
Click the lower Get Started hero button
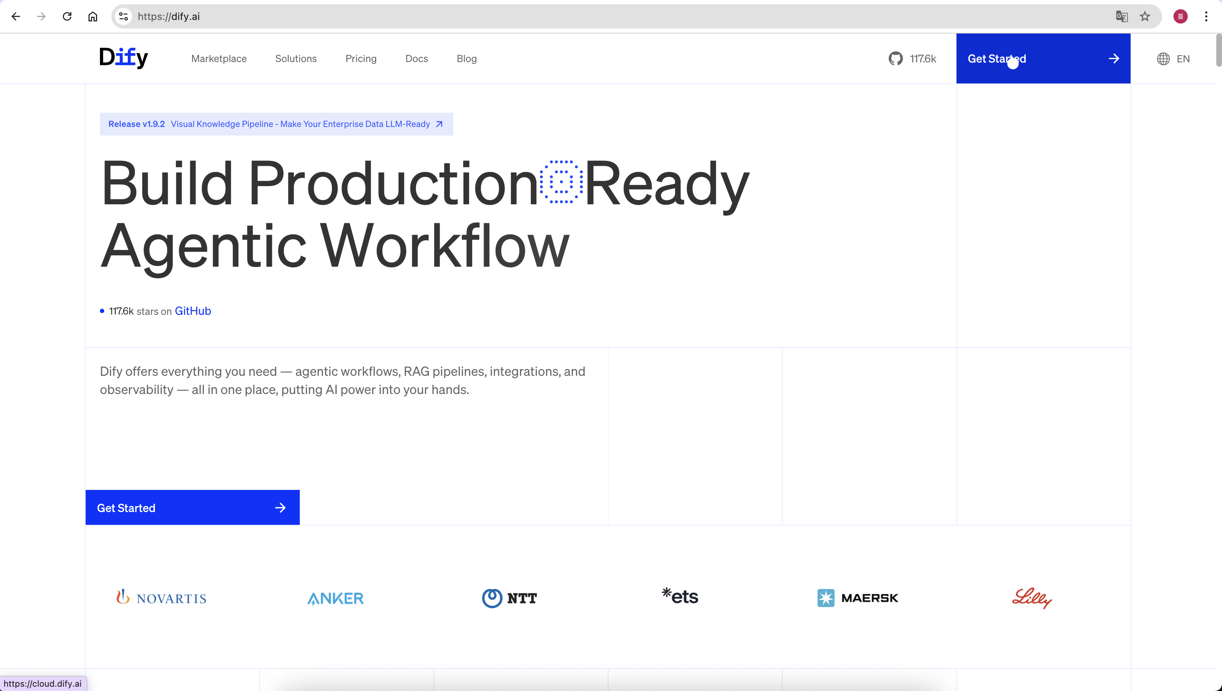tap(192, 507)
